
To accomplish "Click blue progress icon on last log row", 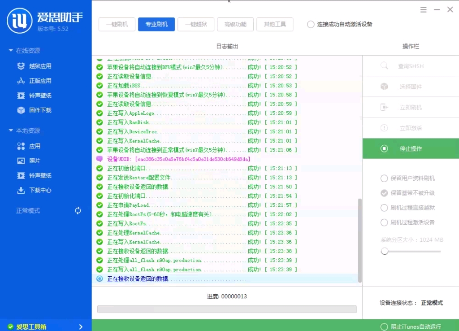I will pos(100,279).
